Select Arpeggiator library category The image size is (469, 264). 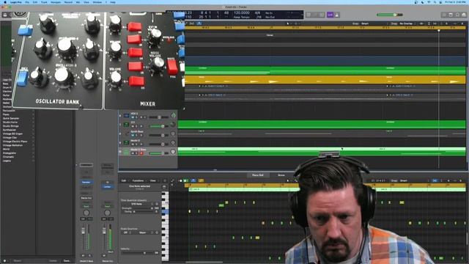[10, 153]
